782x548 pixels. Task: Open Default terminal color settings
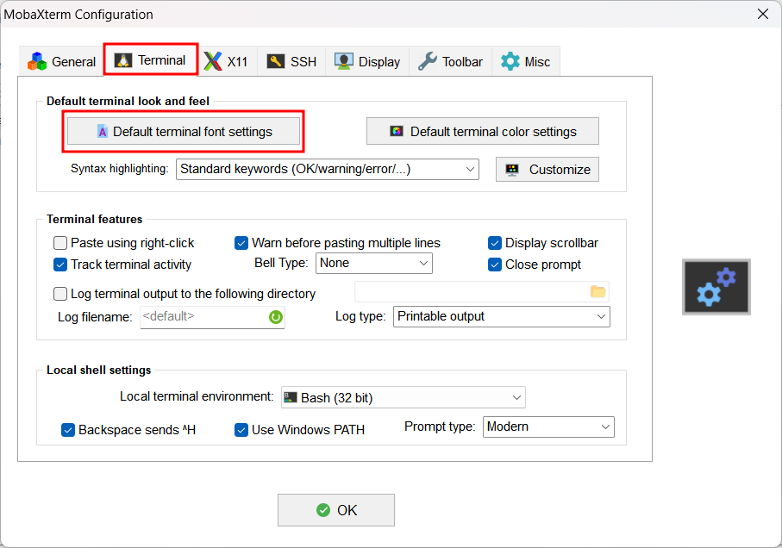[483, 132]
